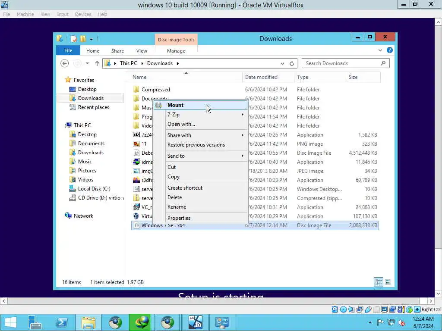The width and height of the screenshot is (442, 331).
Task: Open the VirtualBox Input menu
Action: (63, 14)
